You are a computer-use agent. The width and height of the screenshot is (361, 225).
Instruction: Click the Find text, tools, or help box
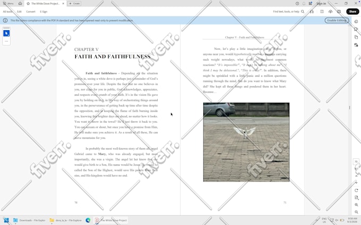coord(286,12)
